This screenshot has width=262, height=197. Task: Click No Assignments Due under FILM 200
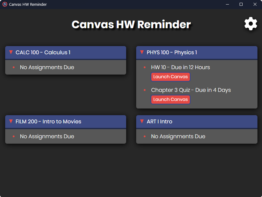(x=47, y=136)
